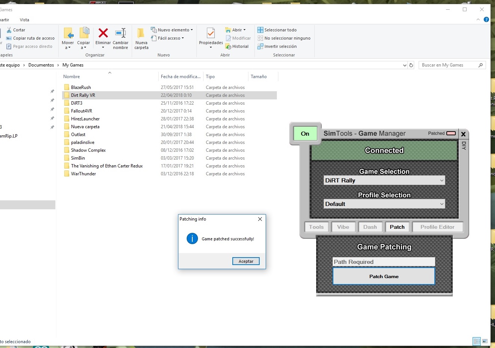The image size is (495, 348).
Task: Open the BlazeRush folder icon
Action: [x=67, y=87]
